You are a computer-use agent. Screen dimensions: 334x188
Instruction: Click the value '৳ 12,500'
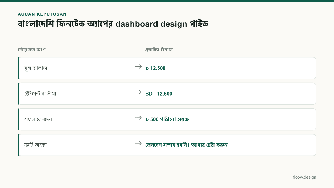pyautogui.click(x=155, y=68)
